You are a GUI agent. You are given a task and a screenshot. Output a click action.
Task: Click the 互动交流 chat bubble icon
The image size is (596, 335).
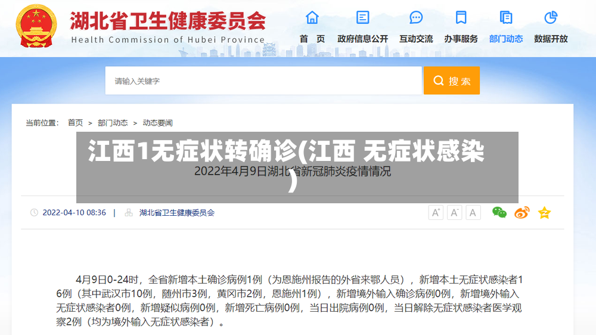(416, 17)
